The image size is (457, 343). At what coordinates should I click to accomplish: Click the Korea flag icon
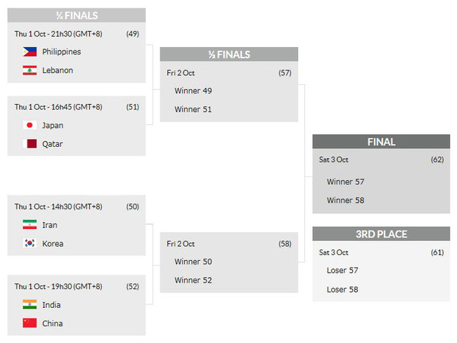click(x=30, y=244)
